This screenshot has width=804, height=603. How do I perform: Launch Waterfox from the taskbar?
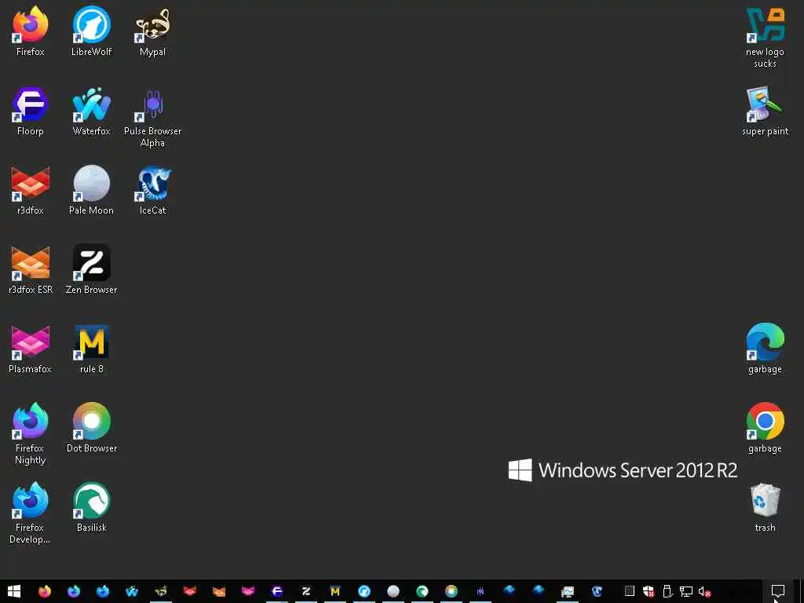[x=132, y=591]
